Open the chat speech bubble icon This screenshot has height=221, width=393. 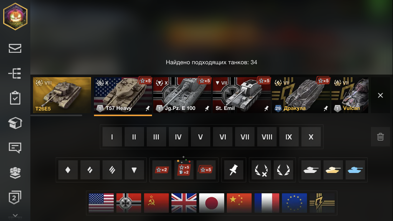click(x=15, y=148)
